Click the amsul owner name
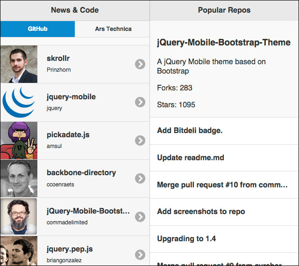Screen dimensions: 299x266 (x=54, y=146)
